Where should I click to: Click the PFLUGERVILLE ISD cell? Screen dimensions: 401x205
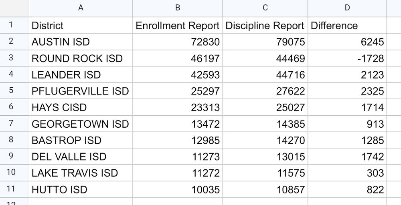click(81, 91)
